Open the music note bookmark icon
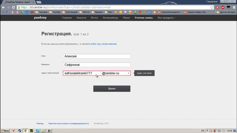This screenshot has width=237, height=133. pyautogui.click(x=140, y=12)
